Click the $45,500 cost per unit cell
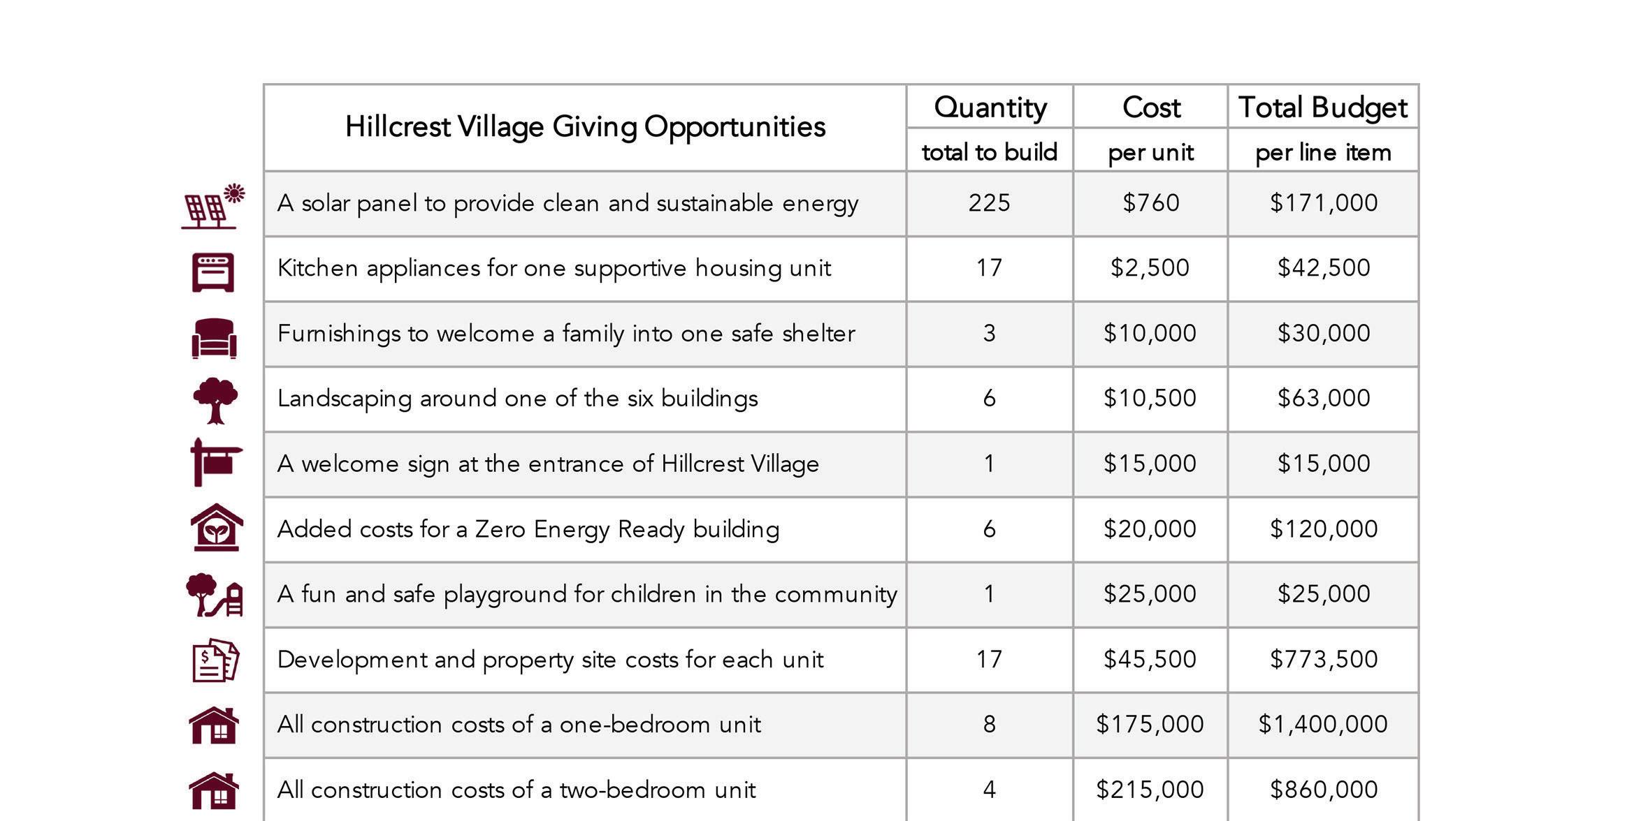 1150,660
